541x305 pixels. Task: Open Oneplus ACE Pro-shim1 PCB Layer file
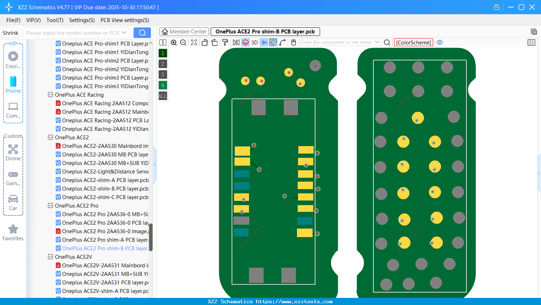(102, 44)
